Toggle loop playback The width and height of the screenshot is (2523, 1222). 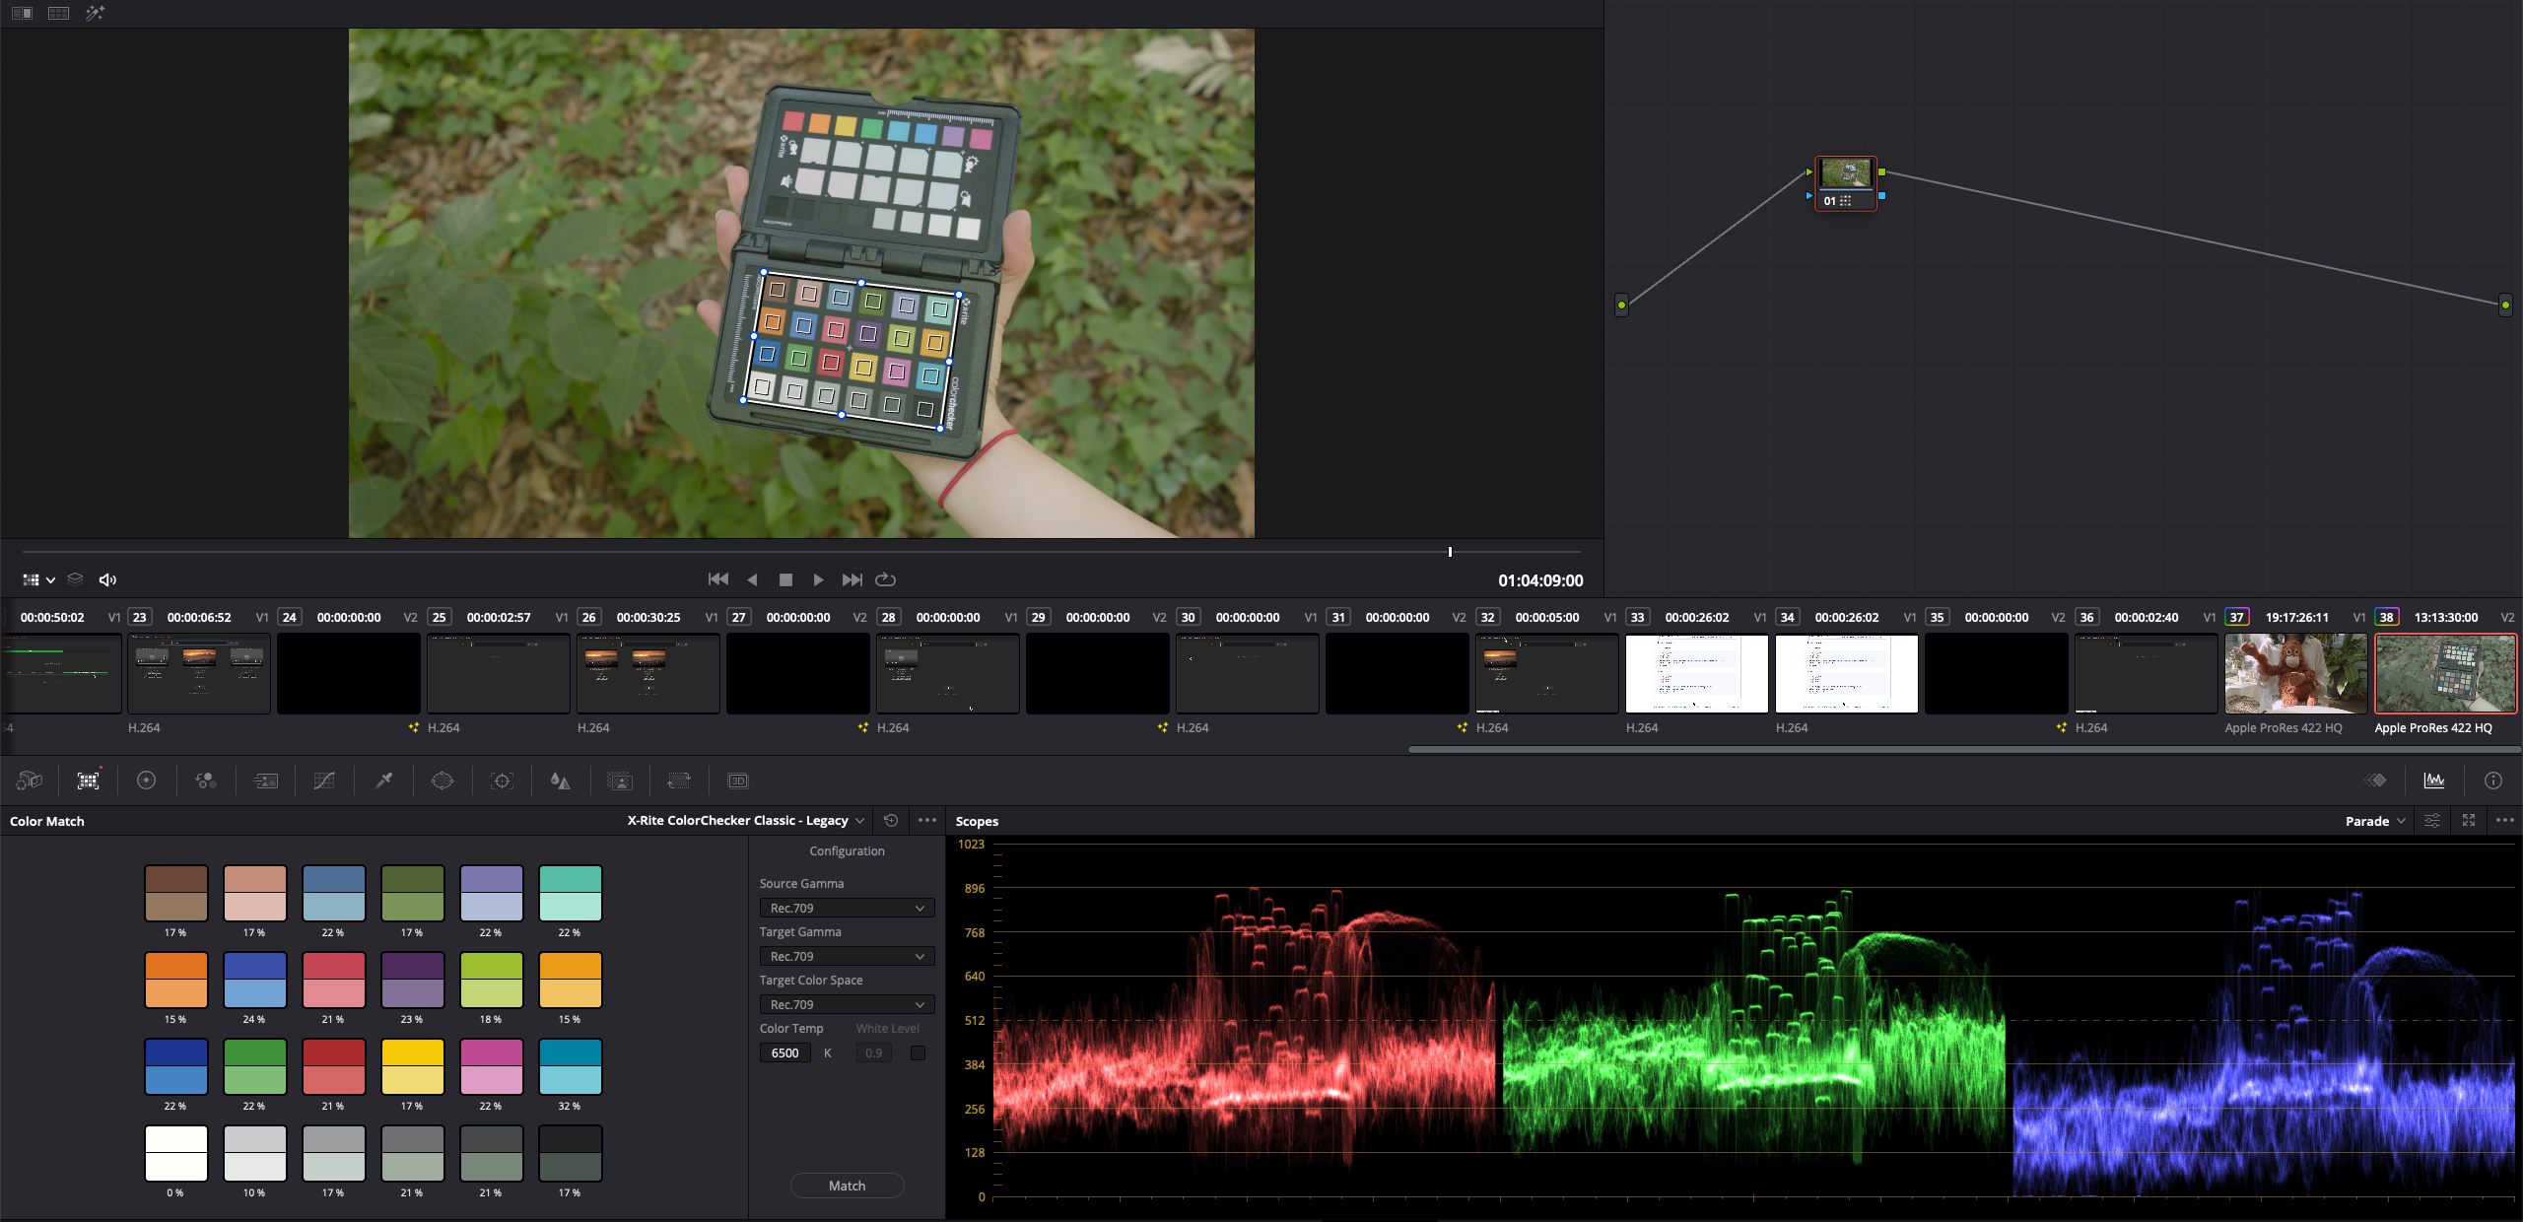click(885, 579)
